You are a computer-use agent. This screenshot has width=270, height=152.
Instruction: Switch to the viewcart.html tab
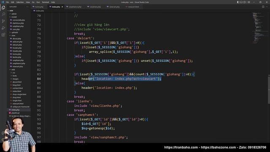(133, 7)
